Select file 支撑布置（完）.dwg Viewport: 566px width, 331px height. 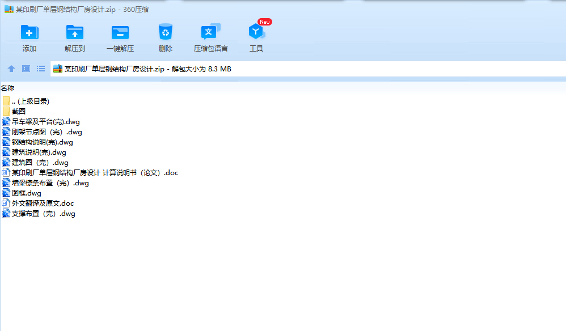[x=39, y=214]
